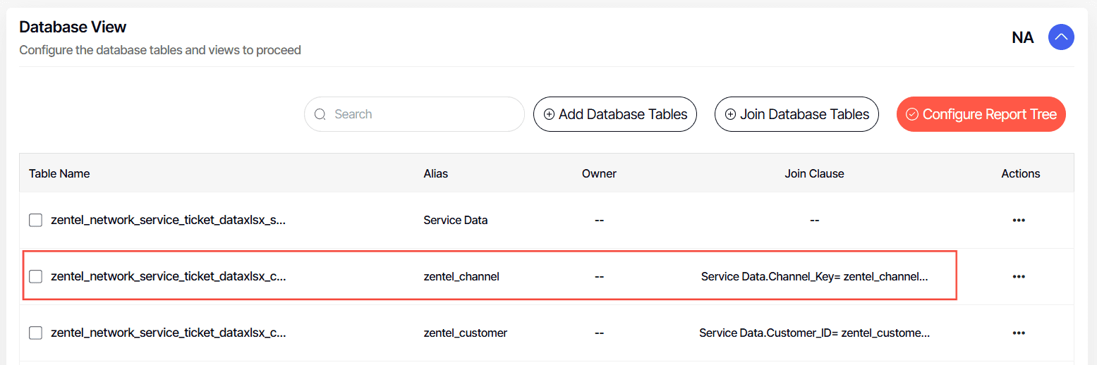1097x365 pixels.
Task: Open the actions ellipsis for Service Data
Action: coord(1019,221)
